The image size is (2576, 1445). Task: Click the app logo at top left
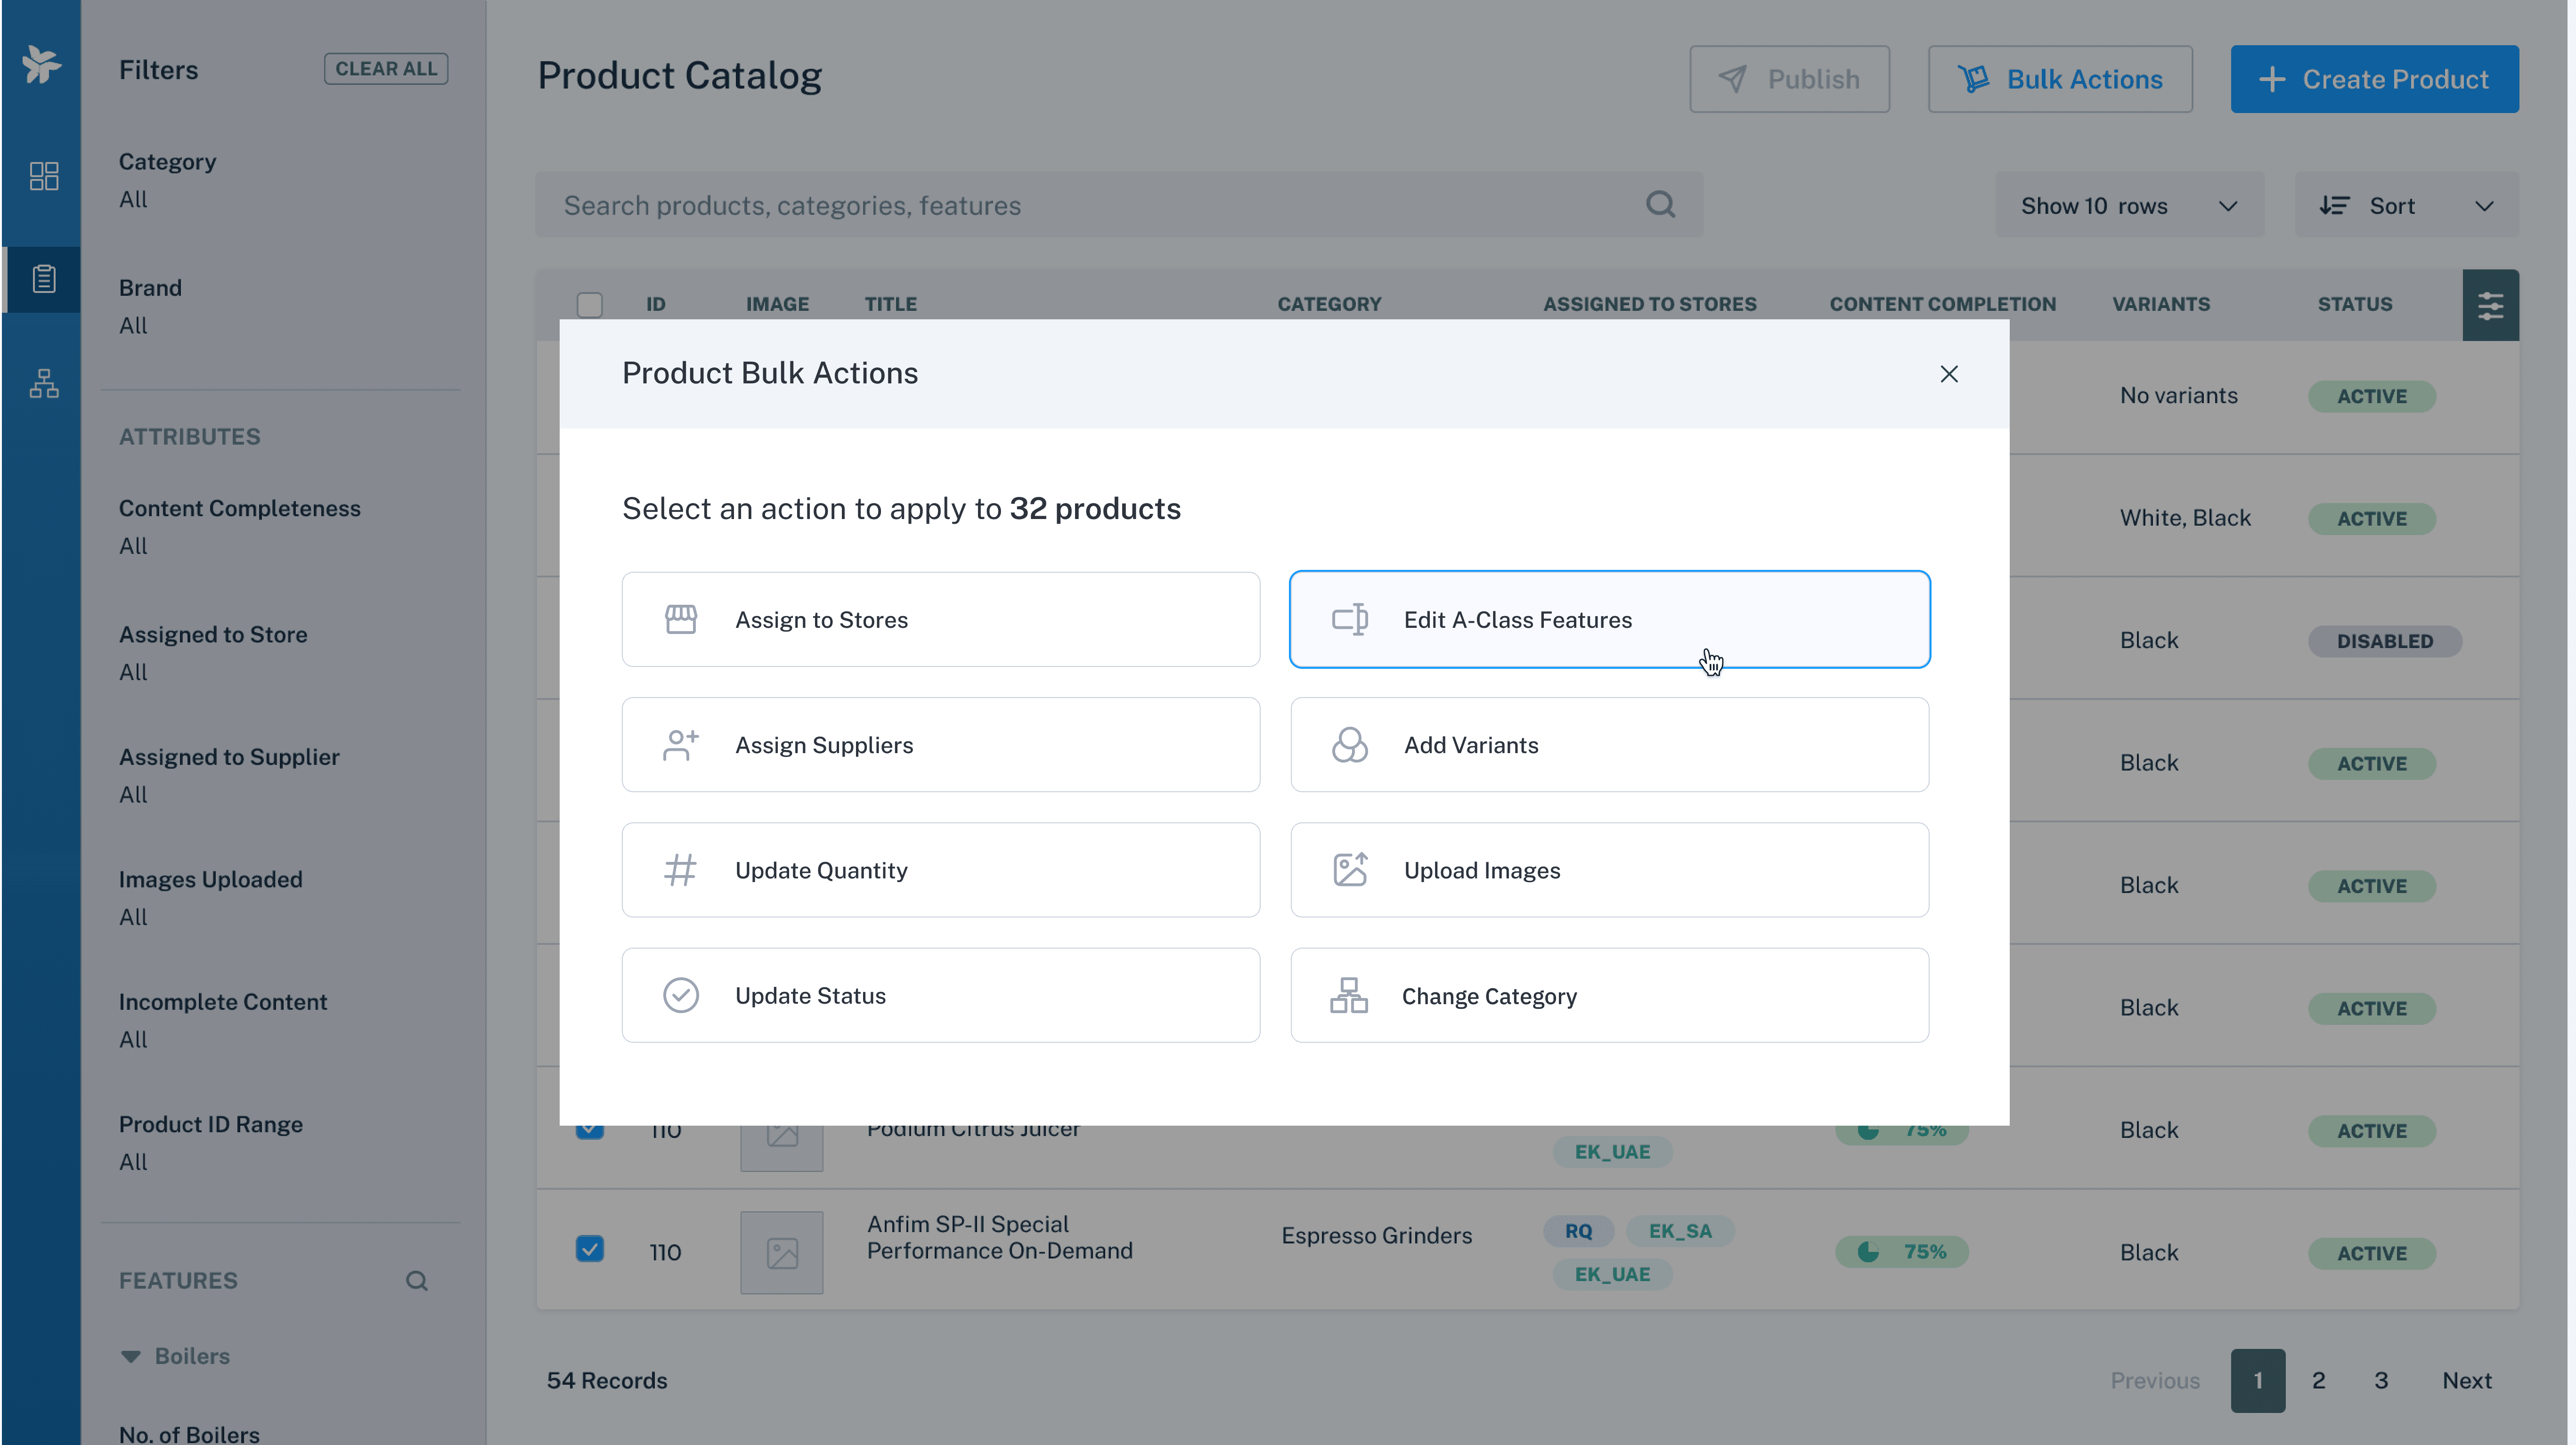pyautogui.click(x=41, y=65)
